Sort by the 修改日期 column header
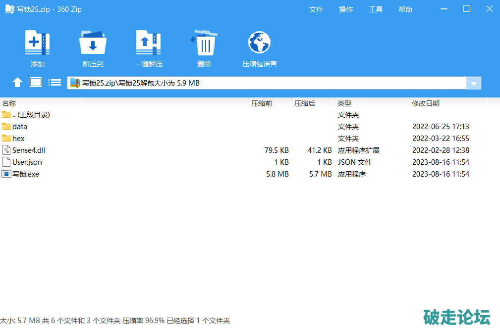The height and width of the screenshot is (328, 500). [425, 103]
